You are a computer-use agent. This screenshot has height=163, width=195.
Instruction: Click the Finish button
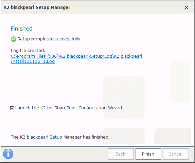click(148, 154)
